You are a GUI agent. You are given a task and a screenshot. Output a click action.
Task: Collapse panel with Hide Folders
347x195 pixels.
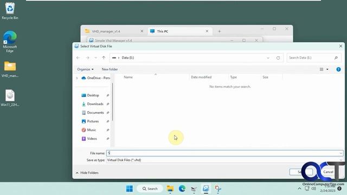coord(87,173)
